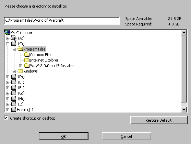
Task: Click the floppy drive (A:) icon
Action: pyautogui.click(x=14, y=38)
